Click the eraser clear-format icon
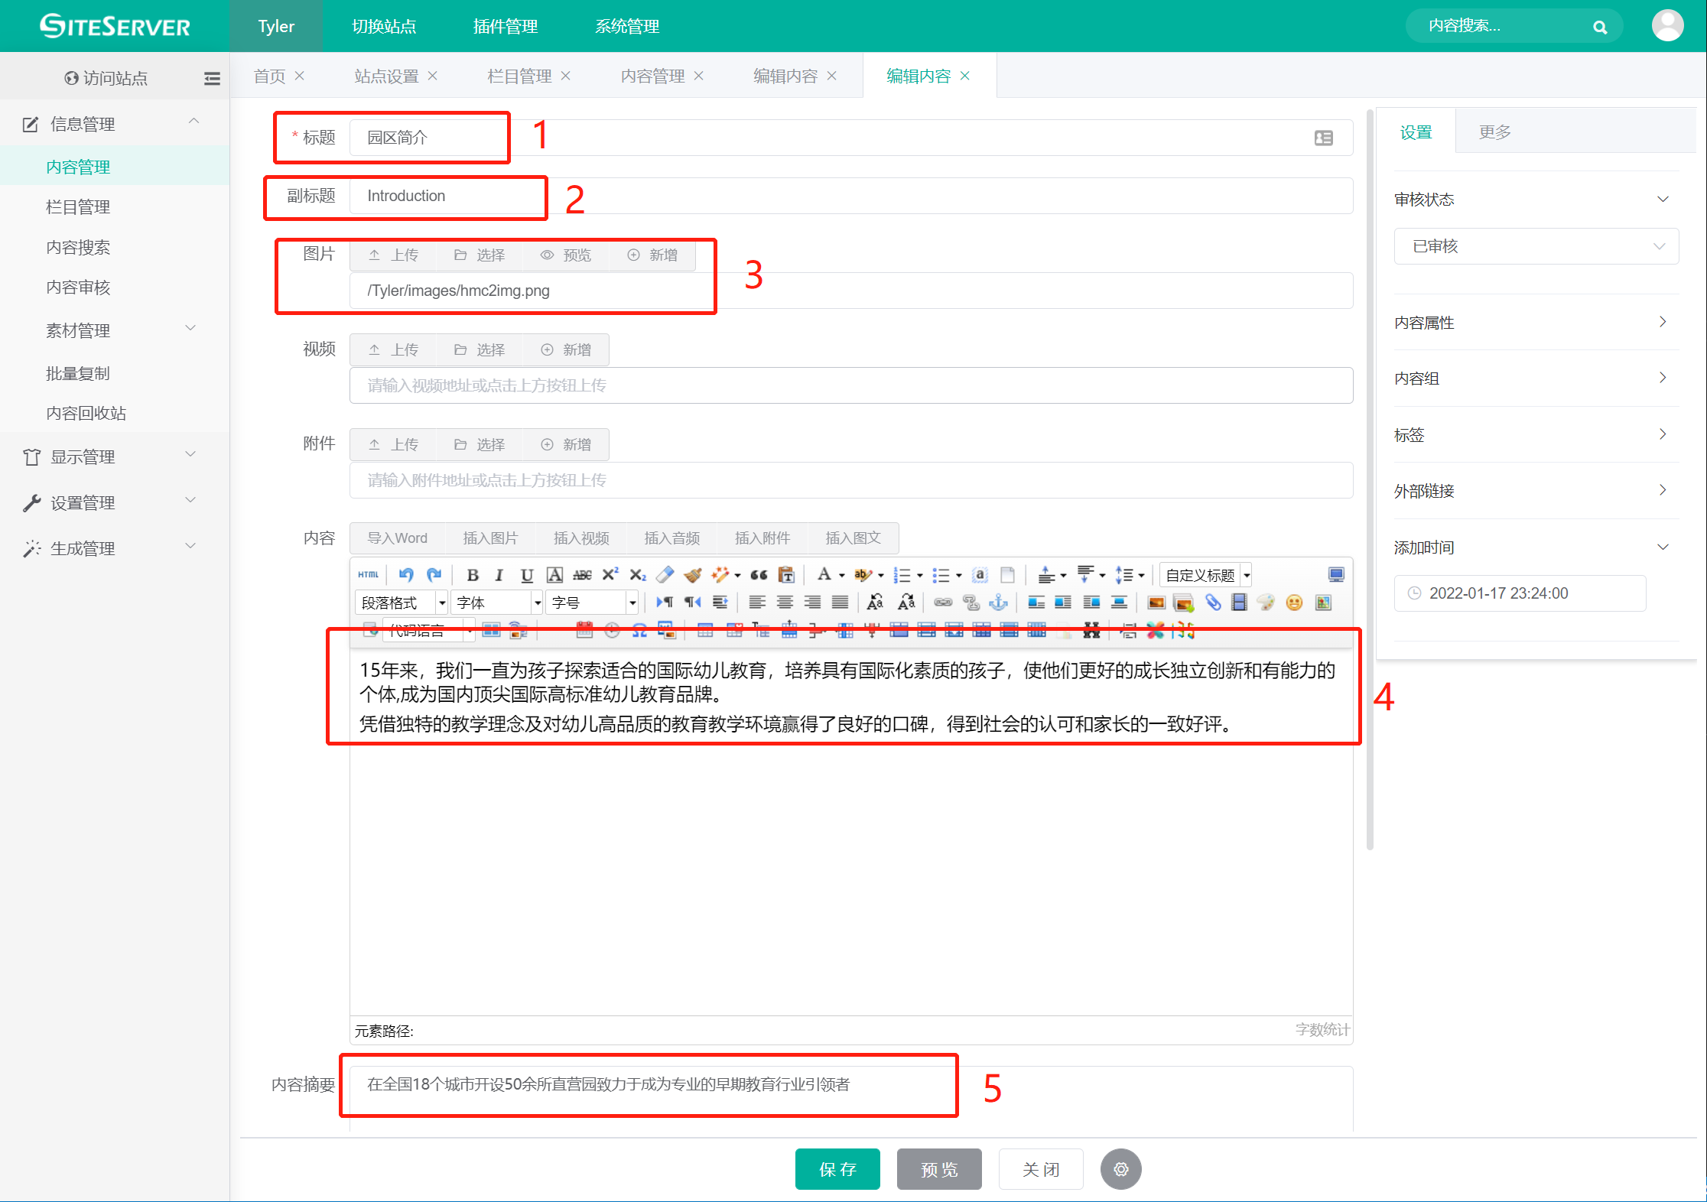 click(665, 575)
